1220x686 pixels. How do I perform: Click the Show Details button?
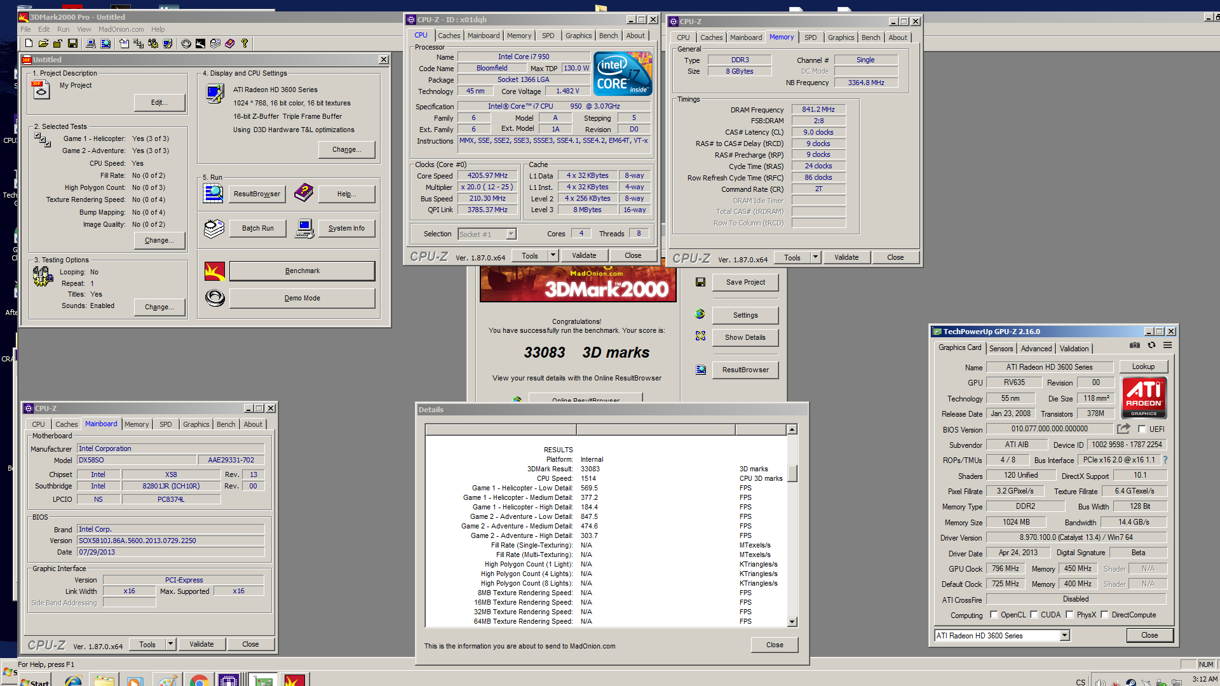(x=745, y=337)
